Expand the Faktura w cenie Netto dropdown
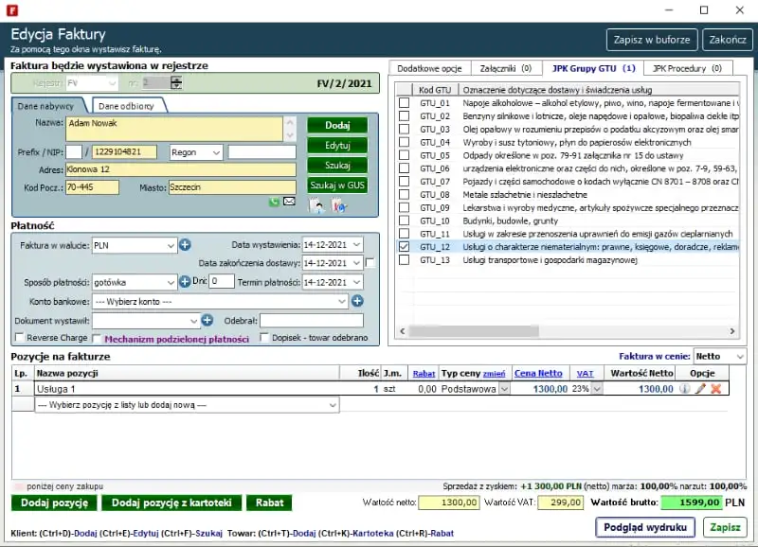The height and width of the screenshot is (547, 758). click(739, 356)
